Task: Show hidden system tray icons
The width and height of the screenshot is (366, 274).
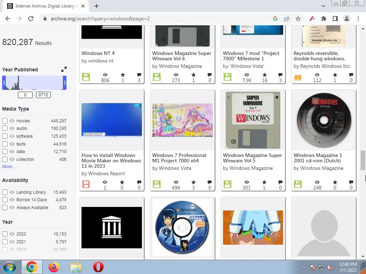Action: (x=304, y=267)
